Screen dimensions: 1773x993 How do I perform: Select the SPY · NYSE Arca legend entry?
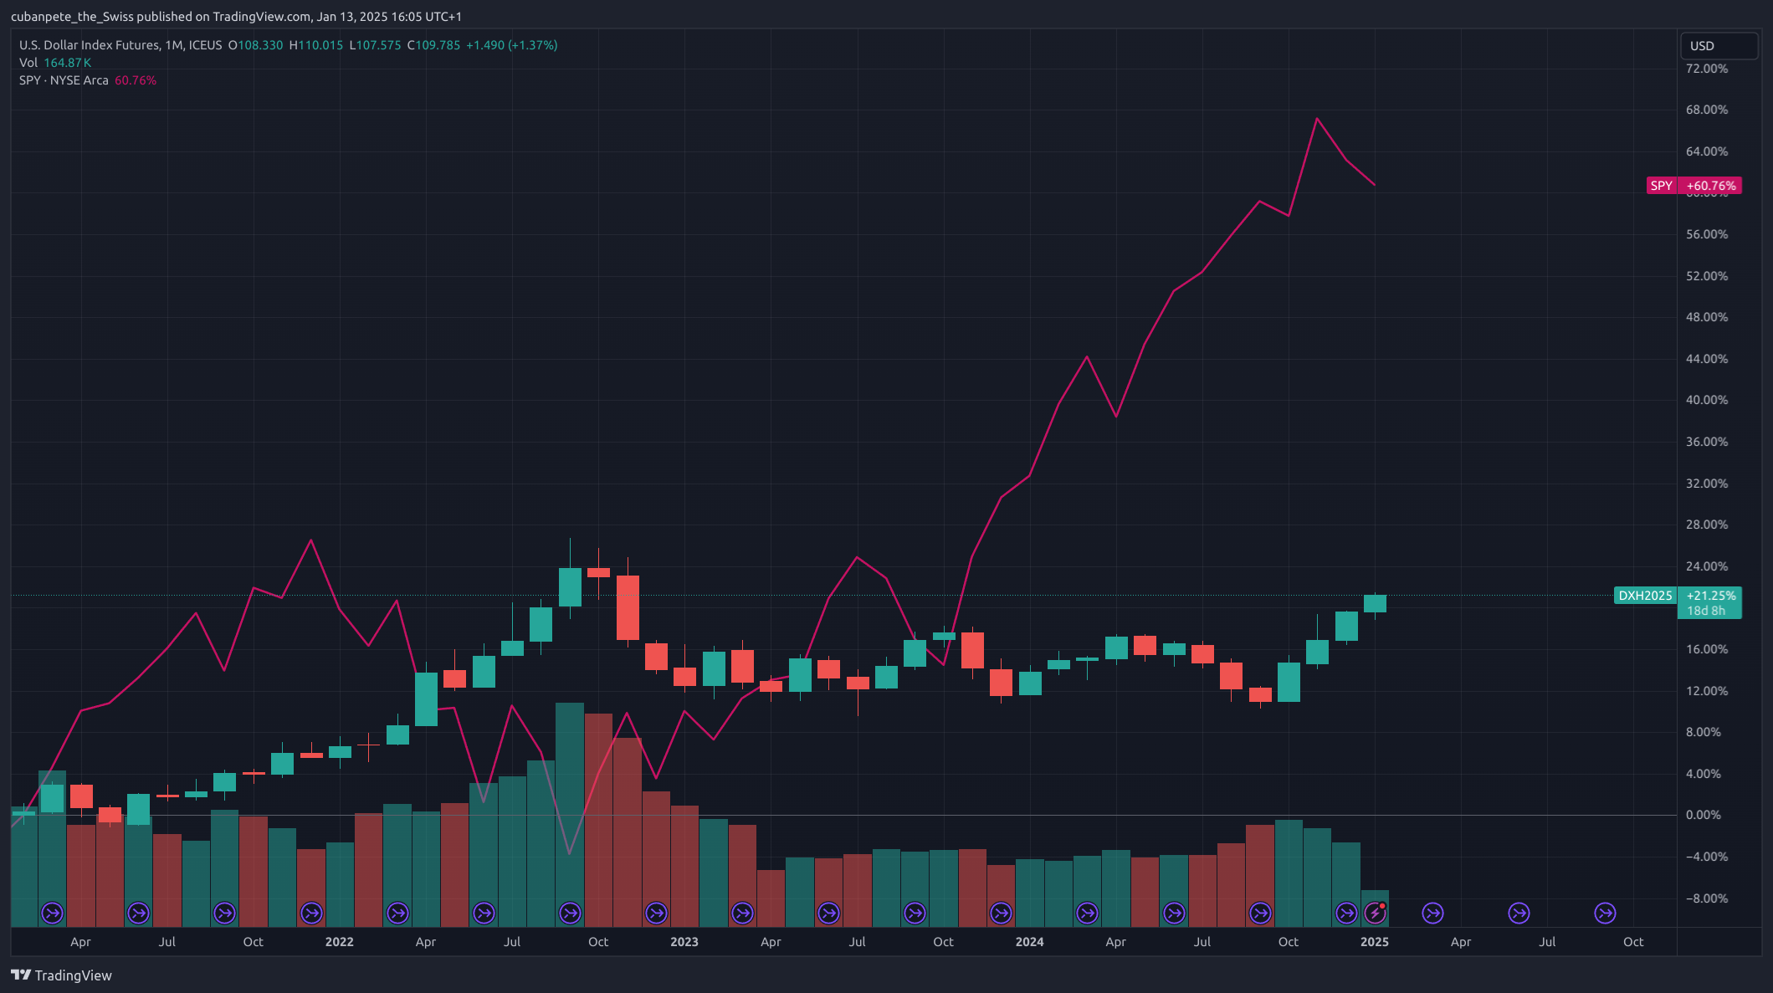(x=64, y=80)
